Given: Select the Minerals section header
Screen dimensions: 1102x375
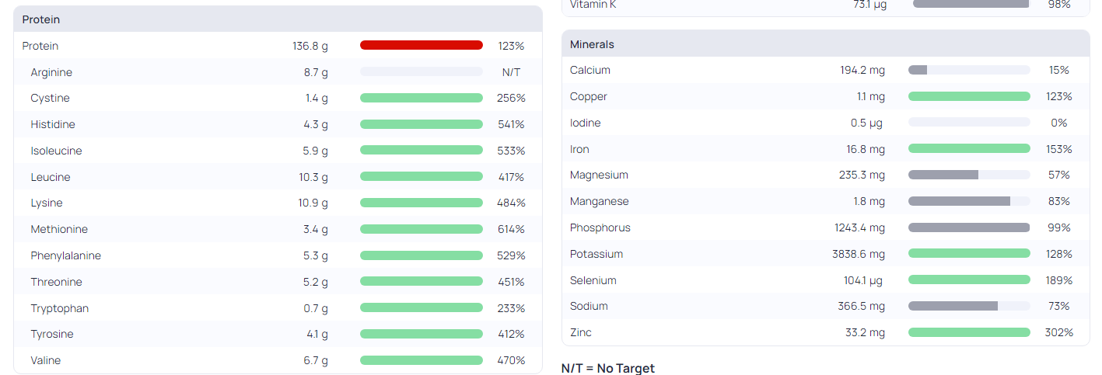Looking at the screenshot, I should click(825, 44).
